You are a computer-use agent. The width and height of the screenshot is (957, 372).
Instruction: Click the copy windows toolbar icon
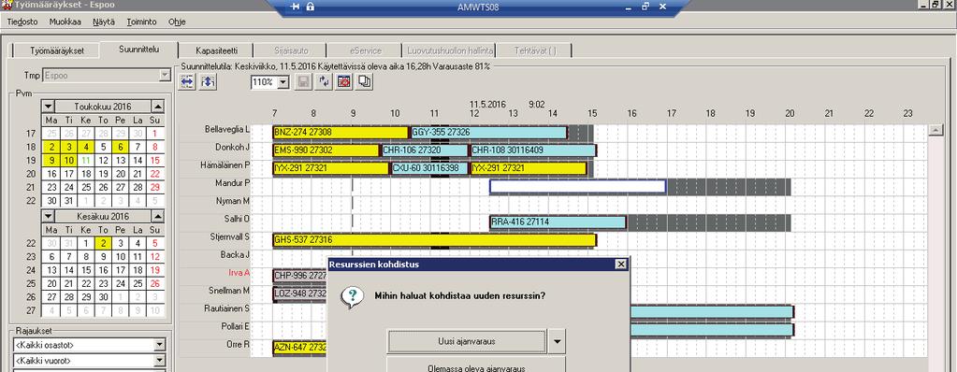(364, 81)
